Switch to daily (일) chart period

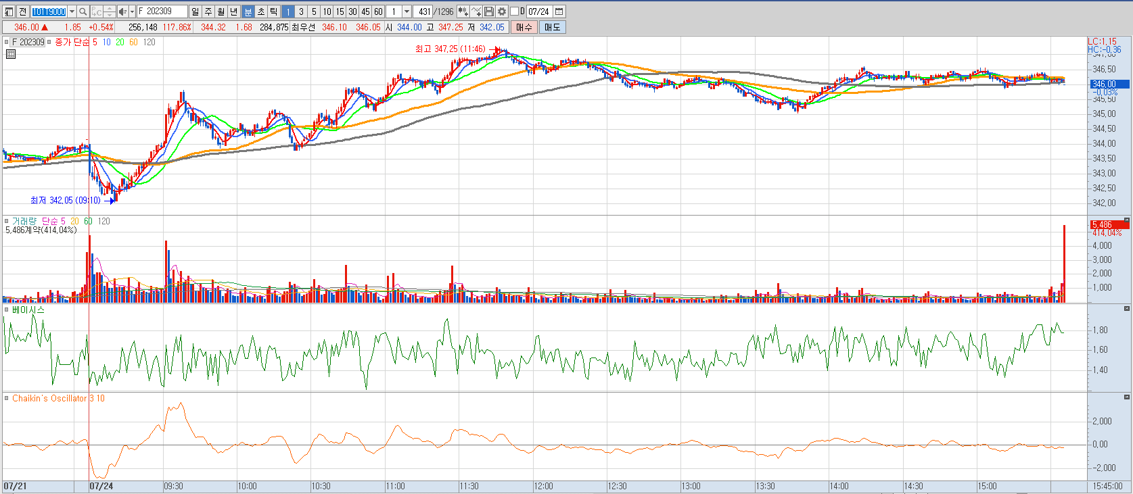click(195, 11)
